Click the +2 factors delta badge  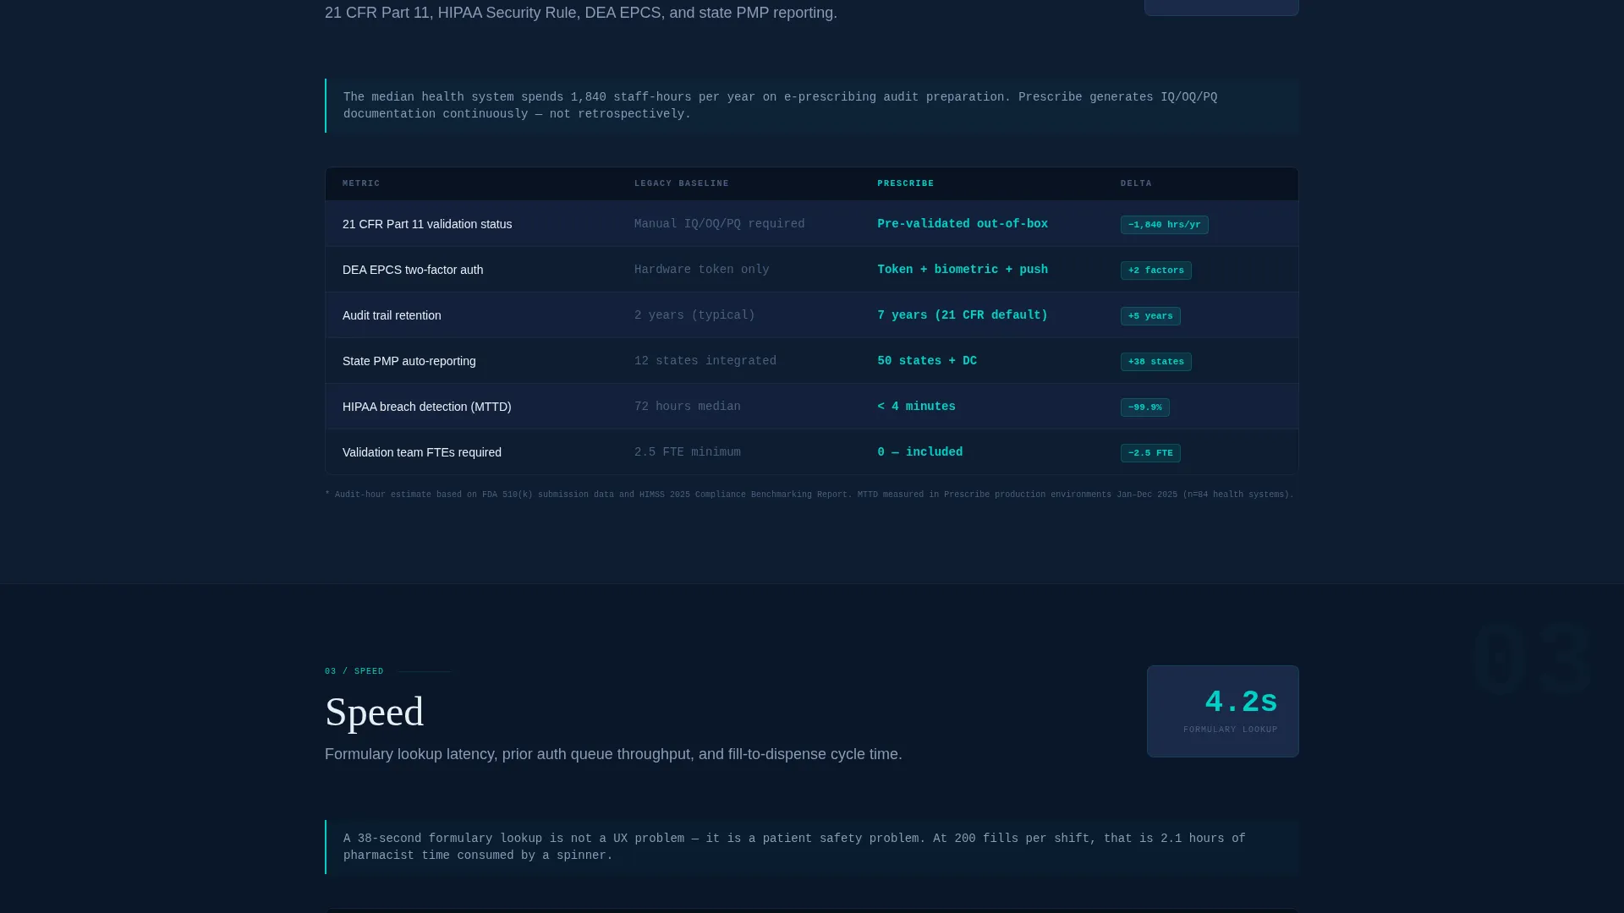click(x=1155, y=271)
